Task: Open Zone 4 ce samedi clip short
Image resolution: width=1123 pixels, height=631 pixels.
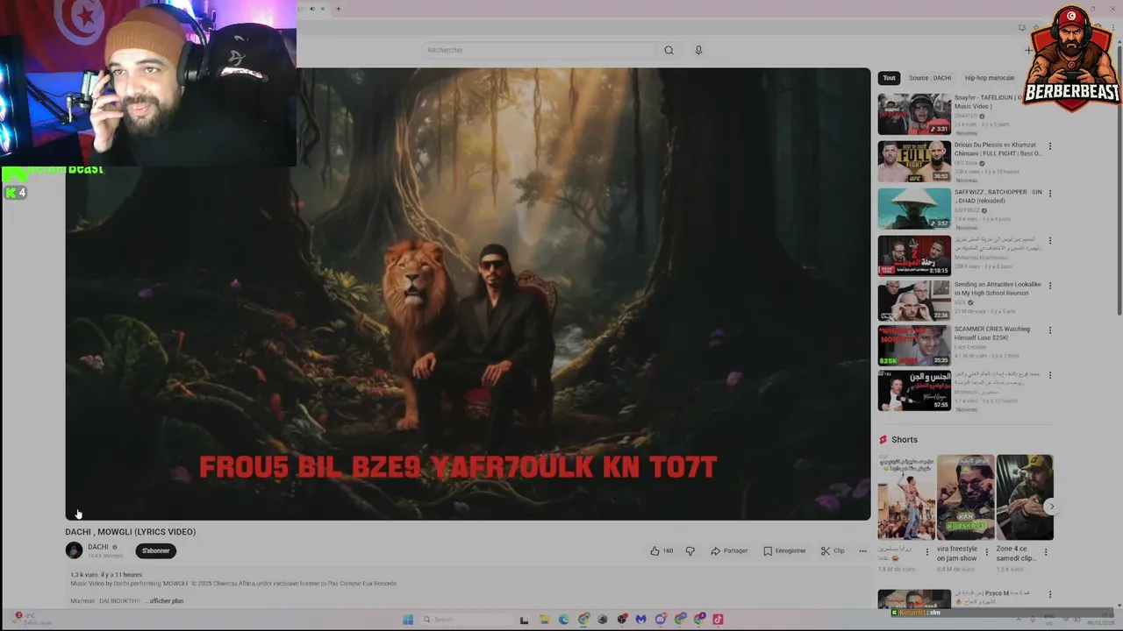Action: [1025, 497]
